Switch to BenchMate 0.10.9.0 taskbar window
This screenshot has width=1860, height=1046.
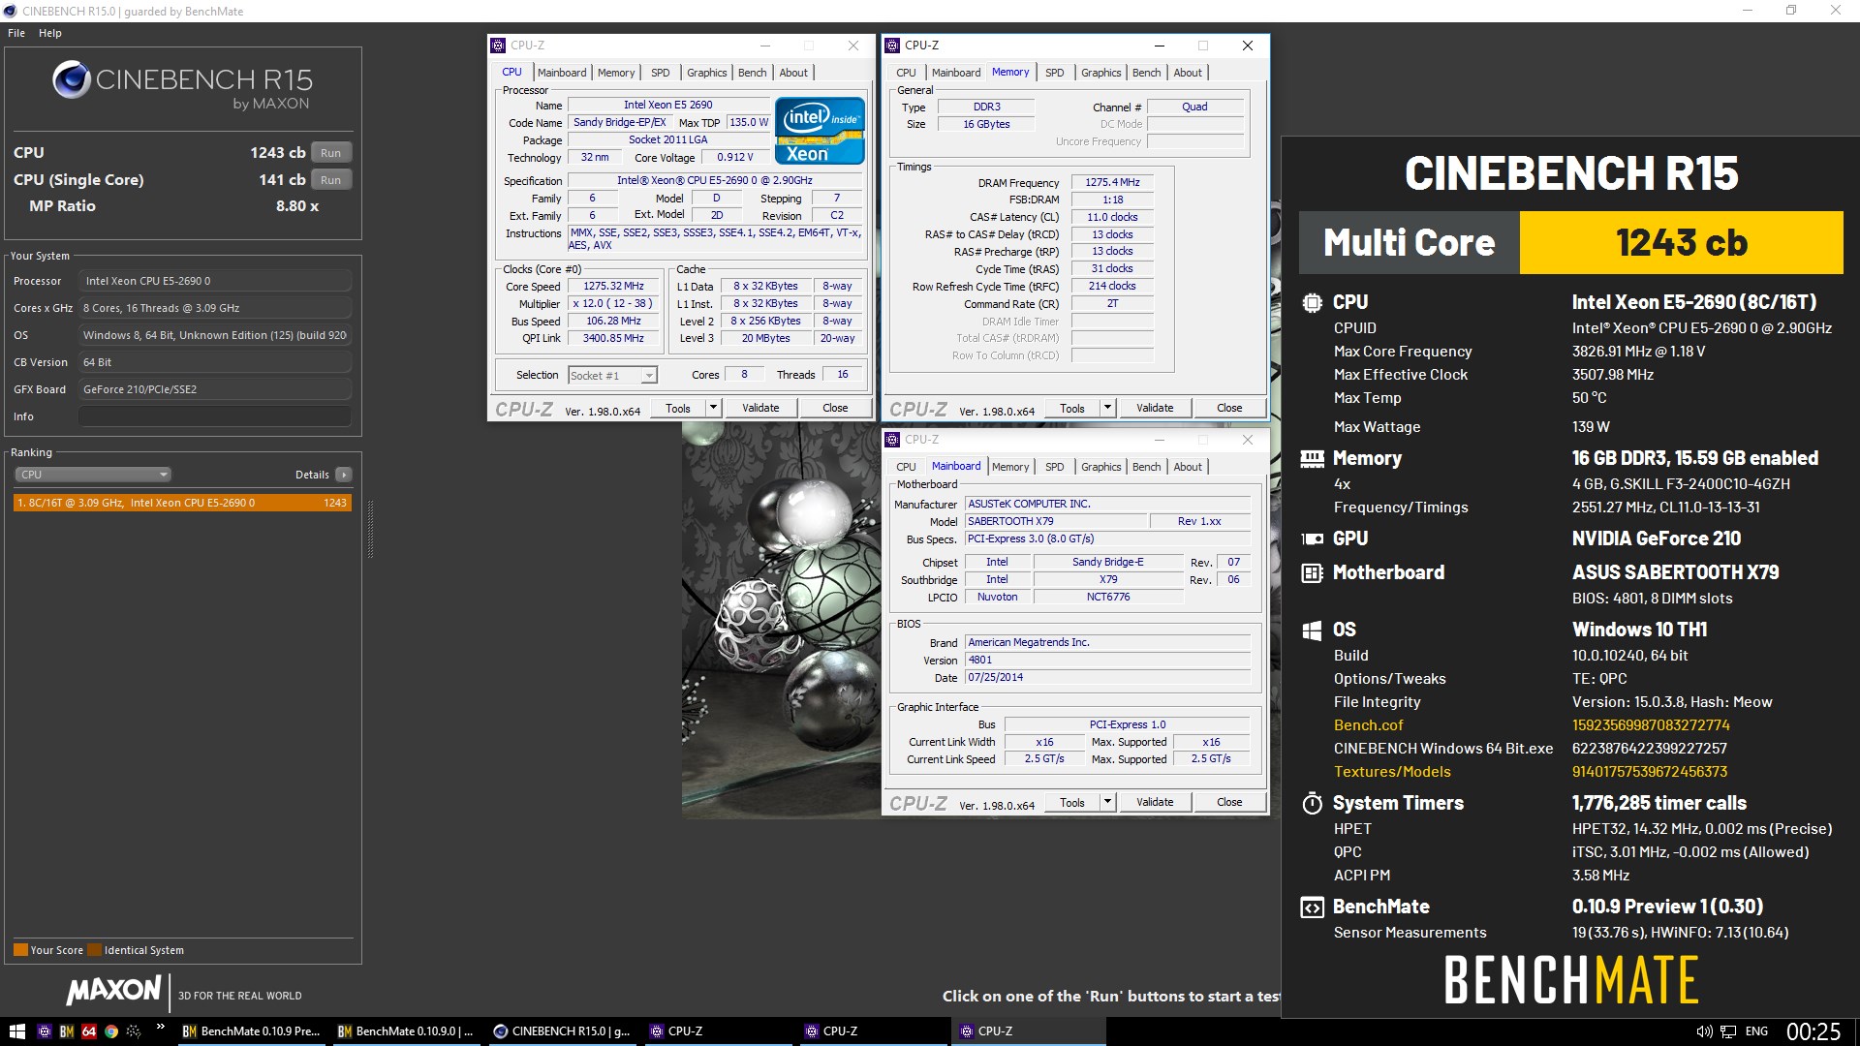click(x=406, y=1031)
